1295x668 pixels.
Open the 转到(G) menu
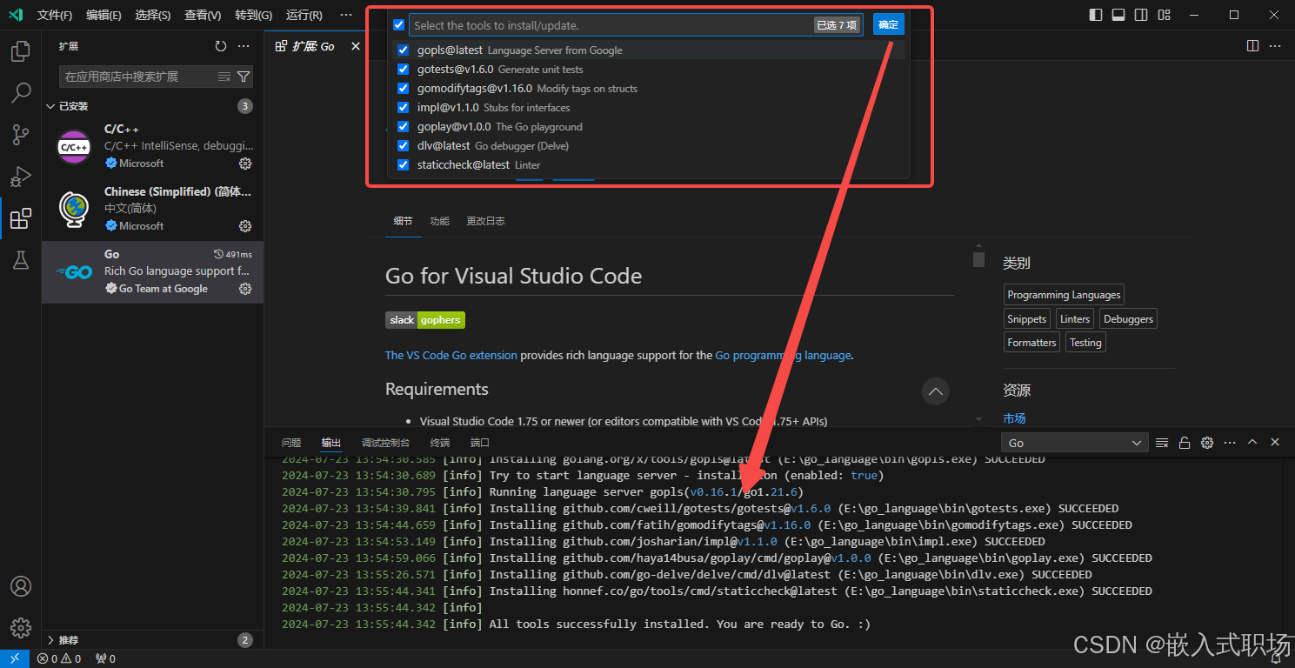tap(253, 15)
